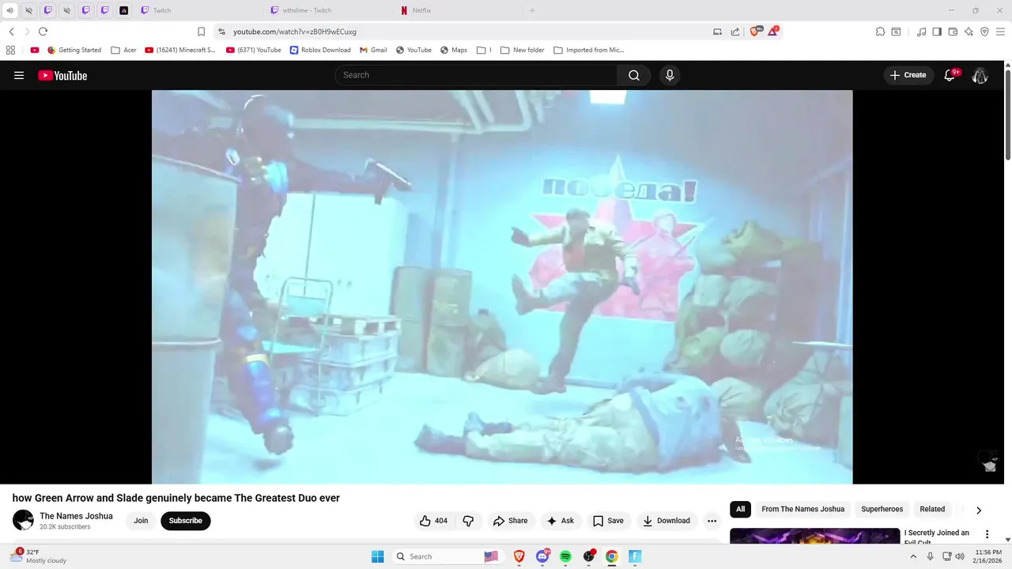Click the Subscribe button
The height and width of the screenshot is (569, 1012).
pos(186,521)
